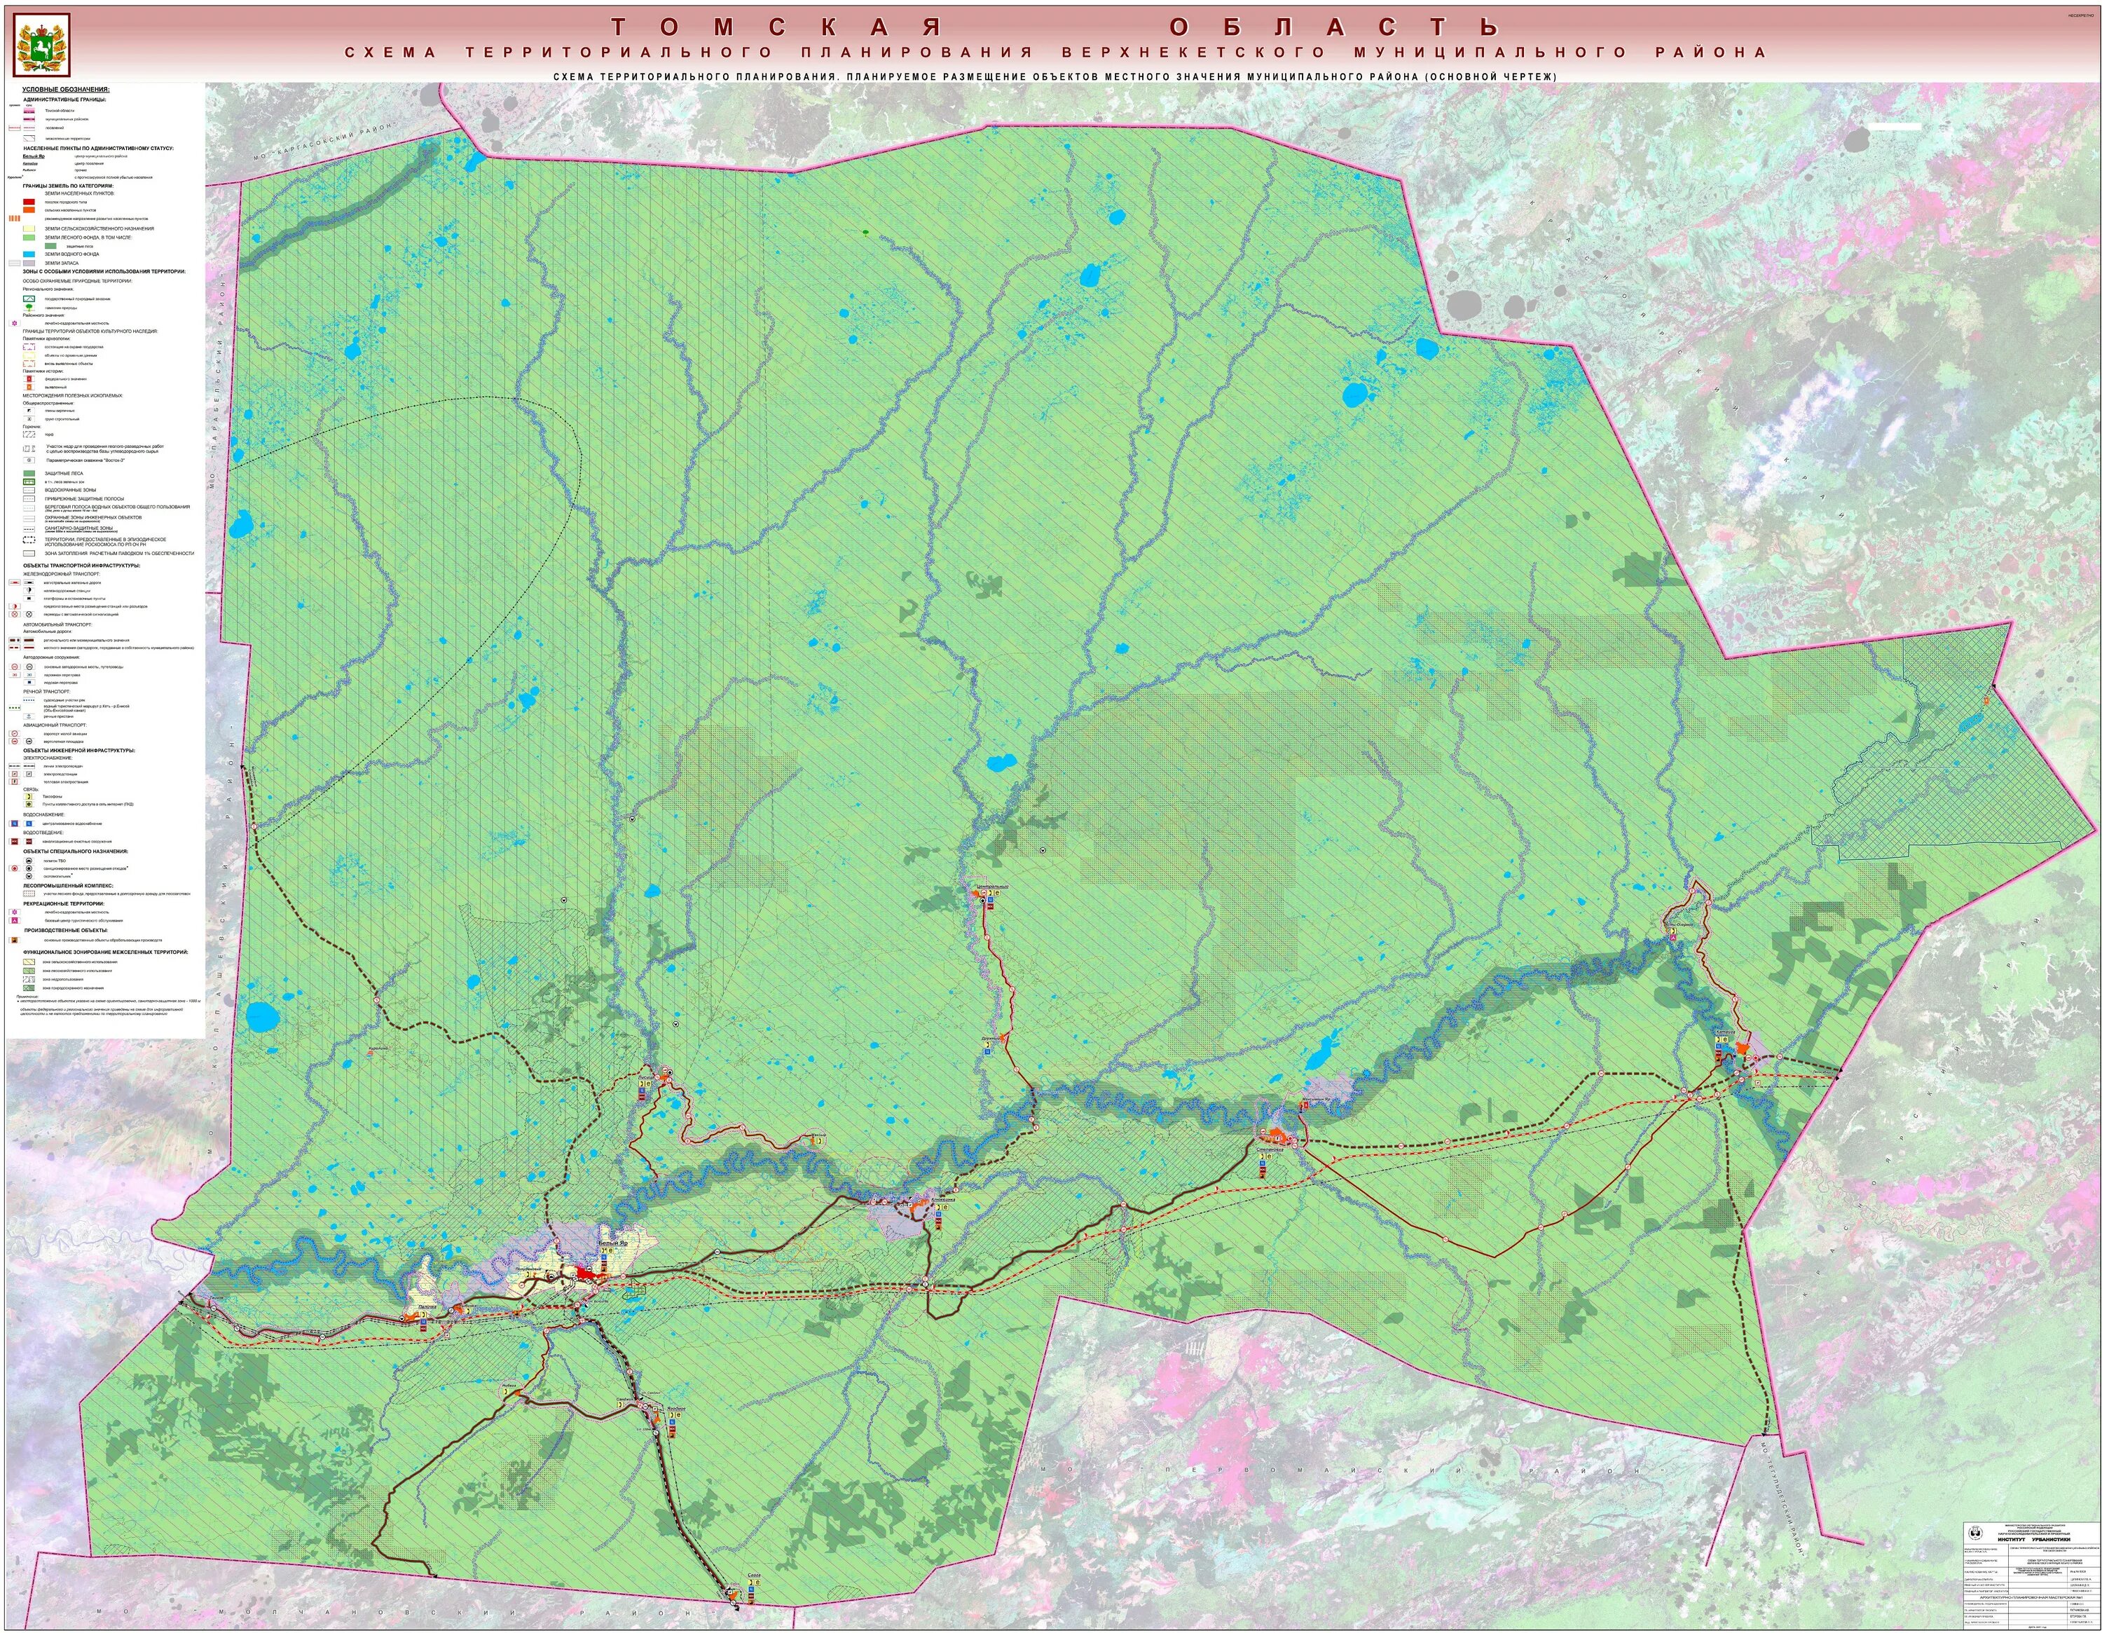Screen dimensions: 2102x1633
Task: Click the river pier anchor legend icon
Action: [x=29, y=716]
